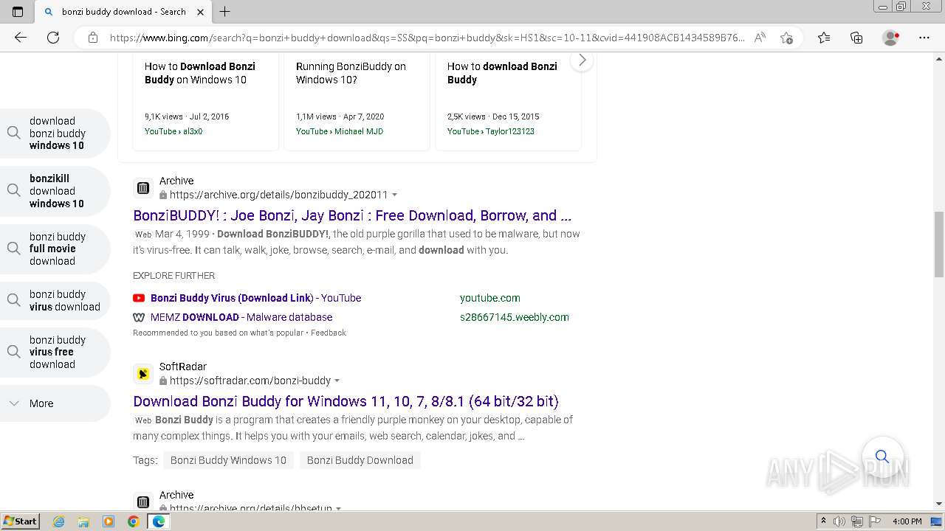Search bonzi buddy virus free download
Screen dimensions: 945x531
pyautogui.click(x=55, y=352)
